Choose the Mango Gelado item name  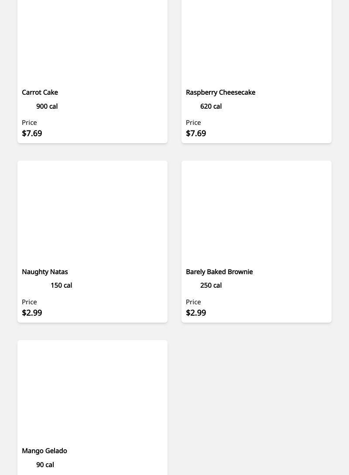(x=44, y=451)
